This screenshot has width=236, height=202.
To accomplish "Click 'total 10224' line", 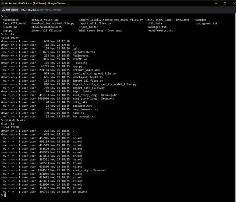I will pos(10,38).
